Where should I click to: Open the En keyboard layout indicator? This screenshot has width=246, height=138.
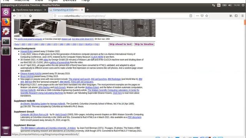[x=219, y=5]
